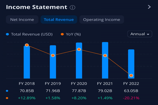Select the FY 2022 revenue bar
Image resolution: width=158 pixels, height=105 pixels.
[x=131, y=64]
